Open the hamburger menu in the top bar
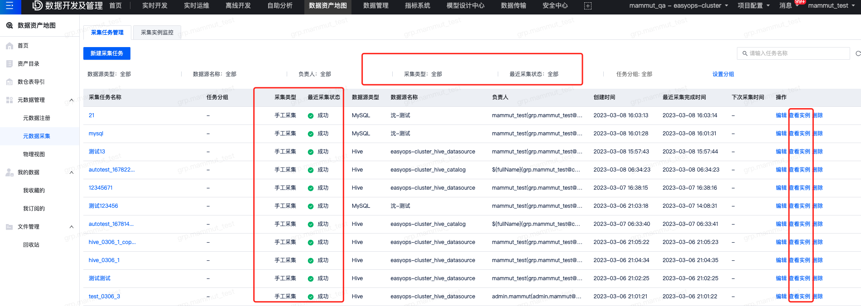Image resolution: width=861 pixels, height=306 pixels. tap(10, 6)
